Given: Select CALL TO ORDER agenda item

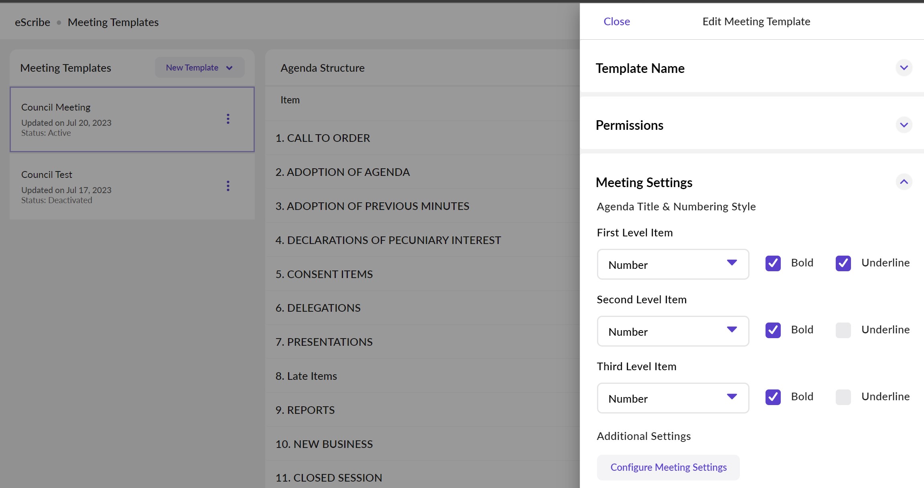Looking at the screenshot, I should coord(323,138).
